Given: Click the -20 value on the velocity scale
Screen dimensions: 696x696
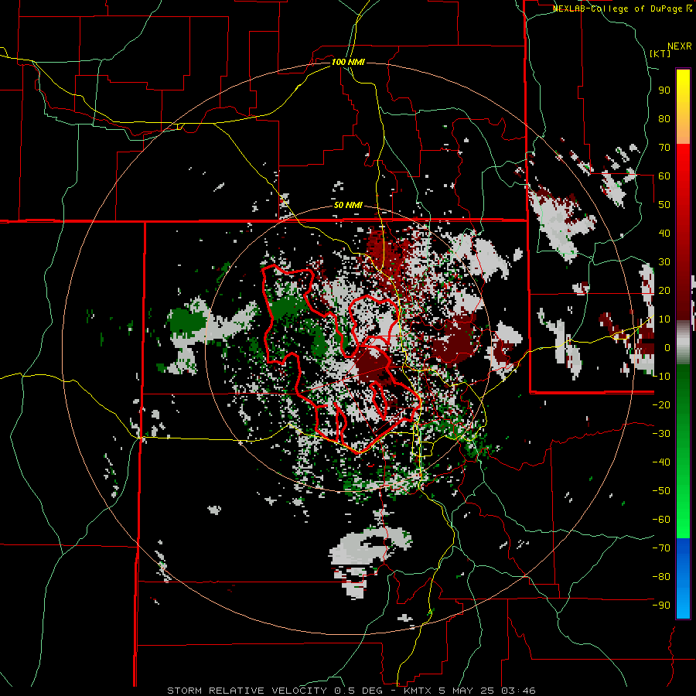Looking at the screenshot, I should (x=661, y=404).
